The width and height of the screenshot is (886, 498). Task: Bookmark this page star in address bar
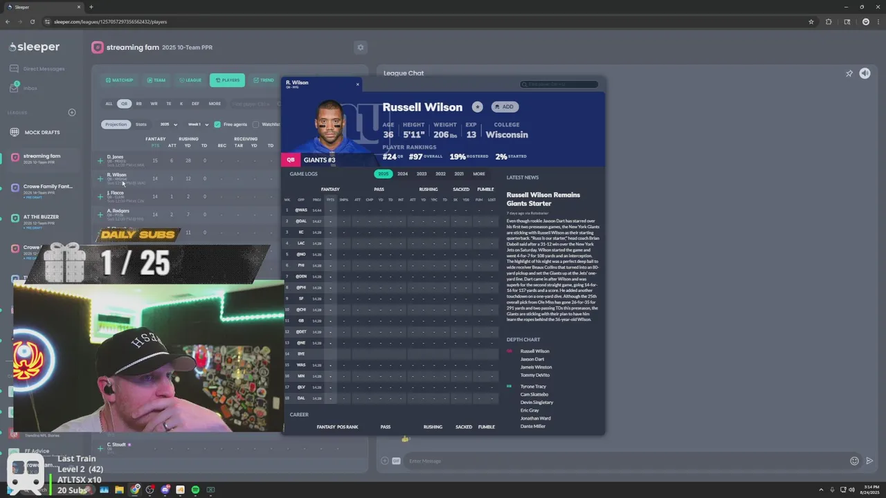(x=811, y=21)
